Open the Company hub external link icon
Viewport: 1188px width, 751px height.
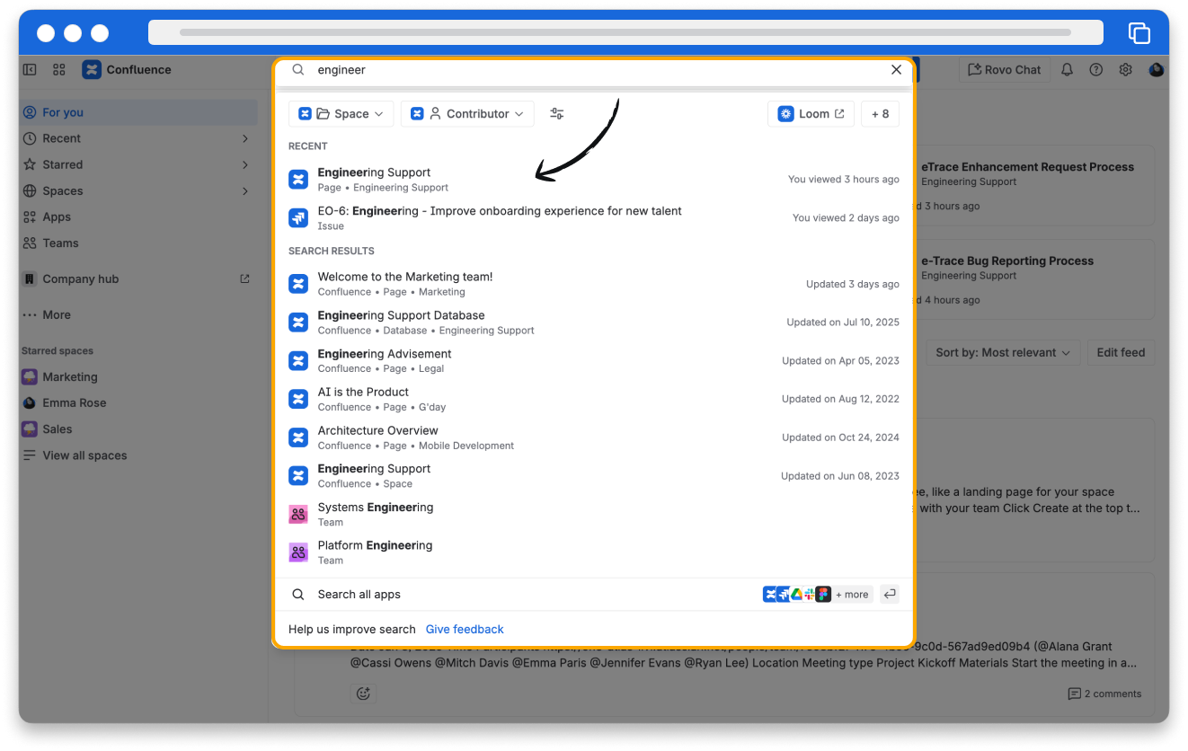[244, 278]
